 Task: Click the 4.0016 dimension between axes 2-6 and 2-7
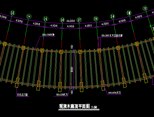(x=71, y=26)
